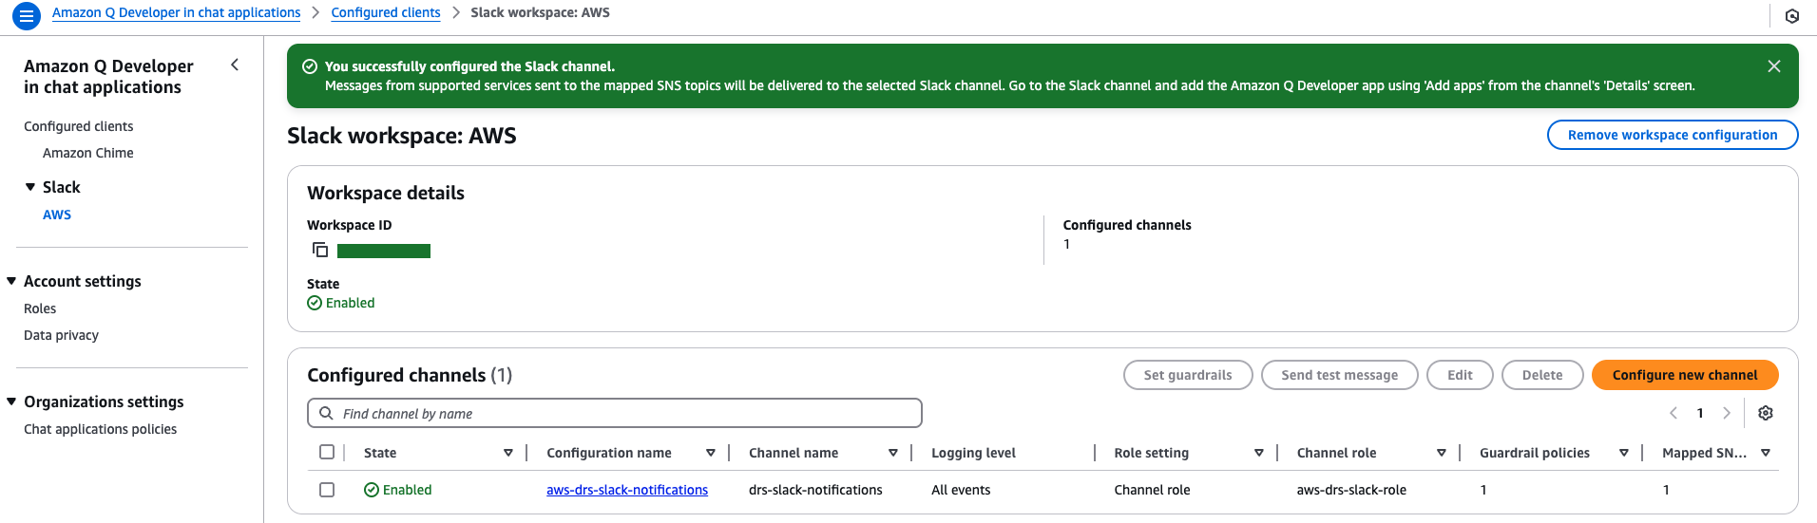Viewport: 1817px width, 523px height.
Task: Sort by Mapped SNS column arrow
Action: [1766, 454]
